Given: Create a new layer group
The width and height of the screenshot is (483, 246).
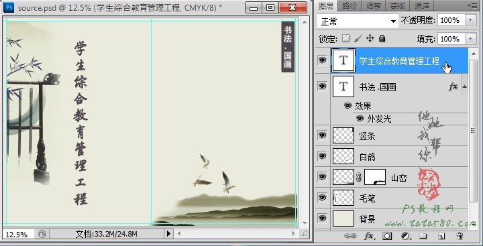Looking at the screenshot, I should pos(423,236).
